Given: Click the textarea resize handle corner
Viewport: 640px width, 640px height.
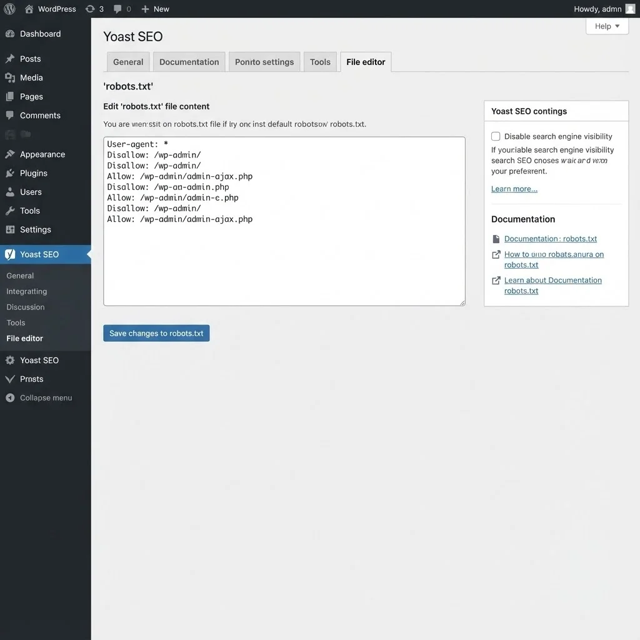Looking at the screenshot, I should click(x=462, y=302).
